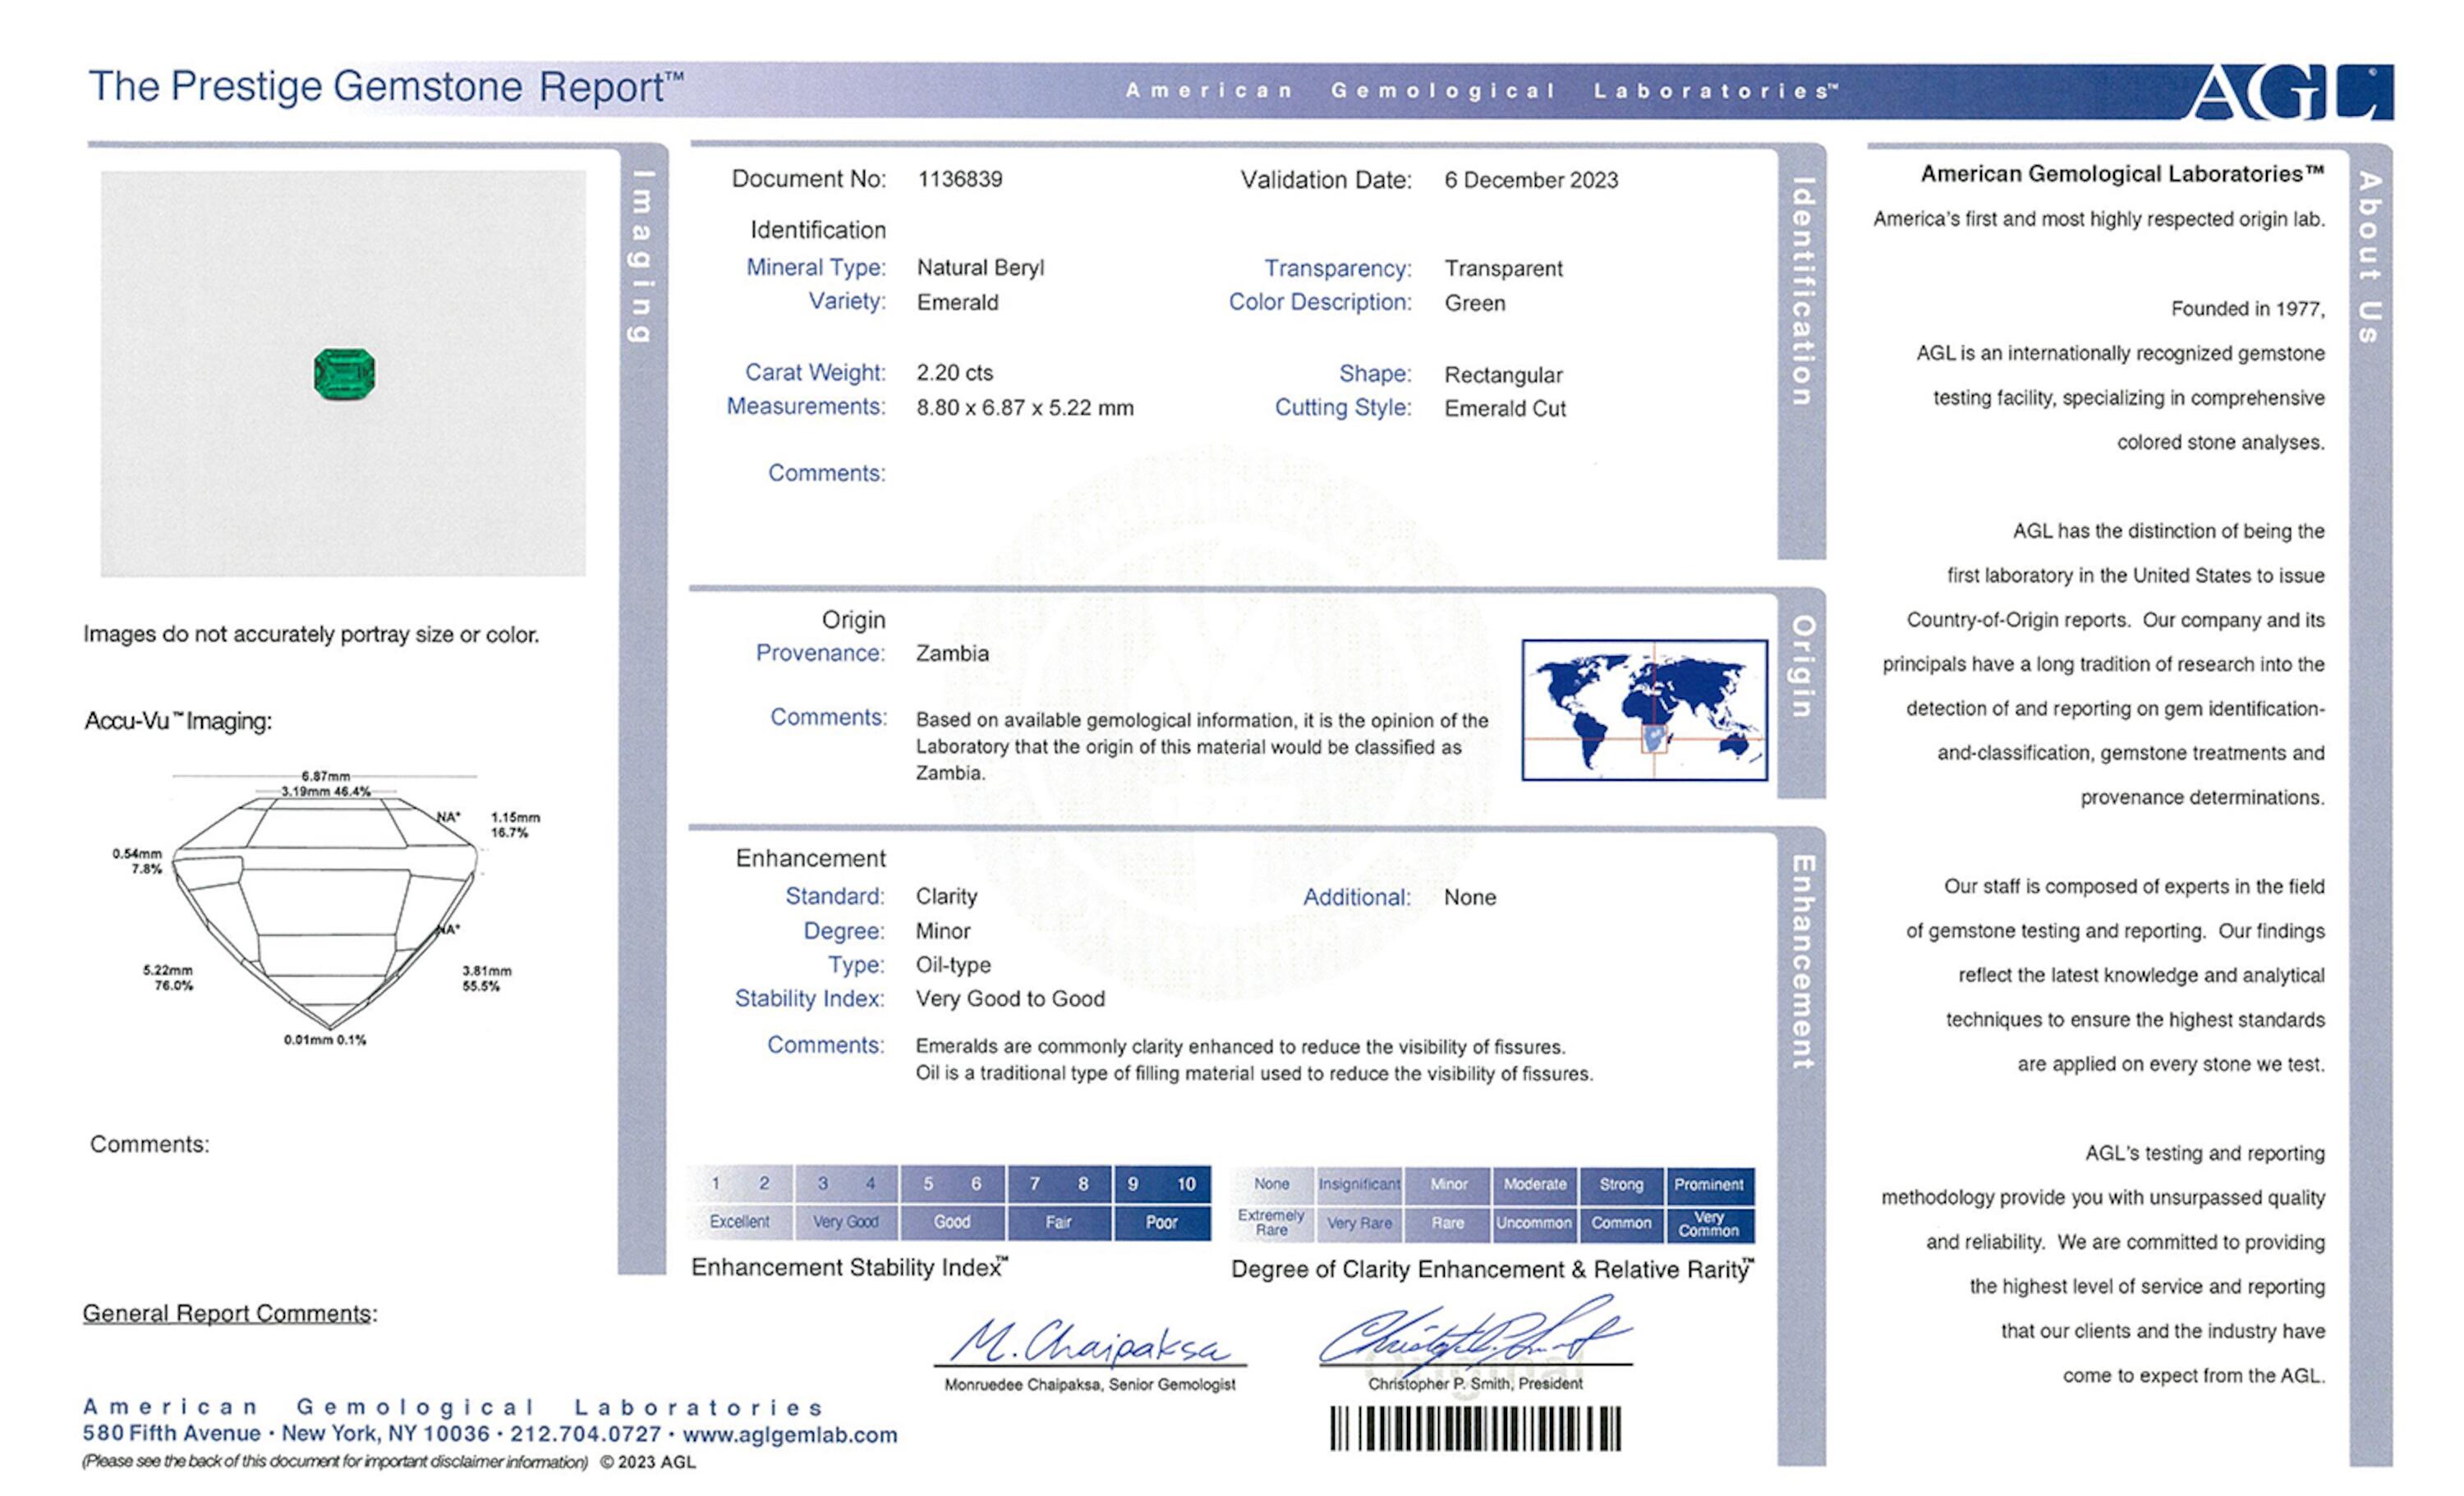Click the measurements '8.80 x 6.87 x 5.22 mm'
Viewport: 2464px width, 1496px height.
pos(1025,408)
